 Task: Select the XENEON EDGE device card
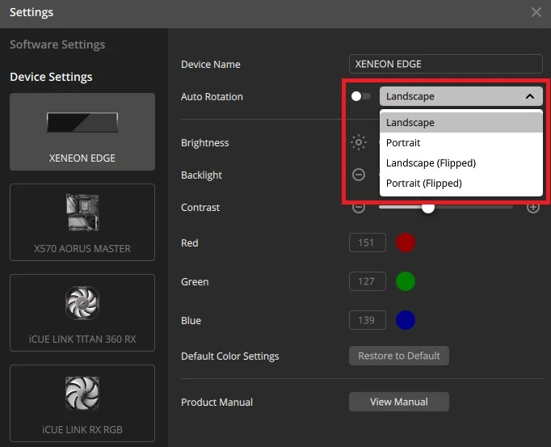pyautogui.click(x=82, y=132)
